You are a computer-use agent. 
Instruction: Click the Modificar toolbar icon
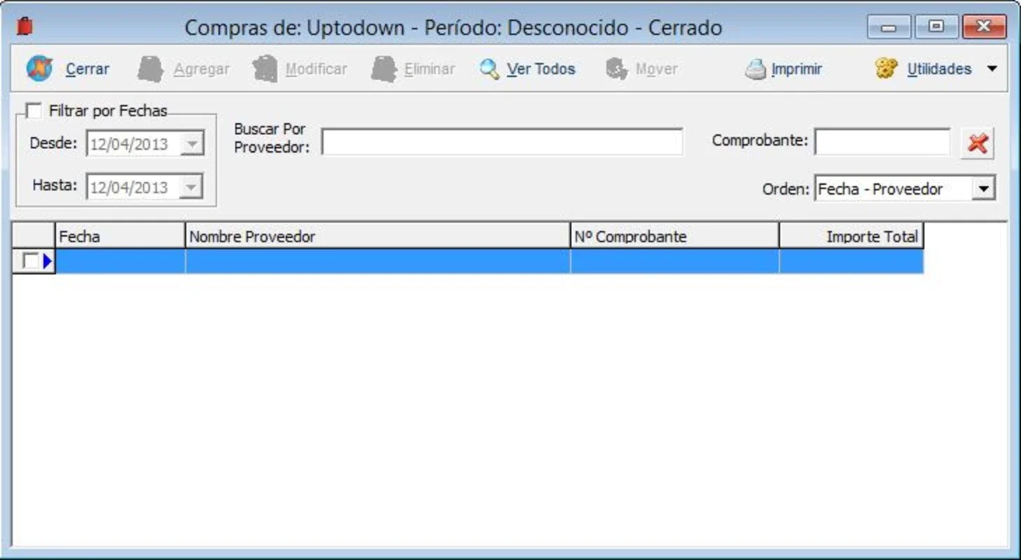coord(265,69)
